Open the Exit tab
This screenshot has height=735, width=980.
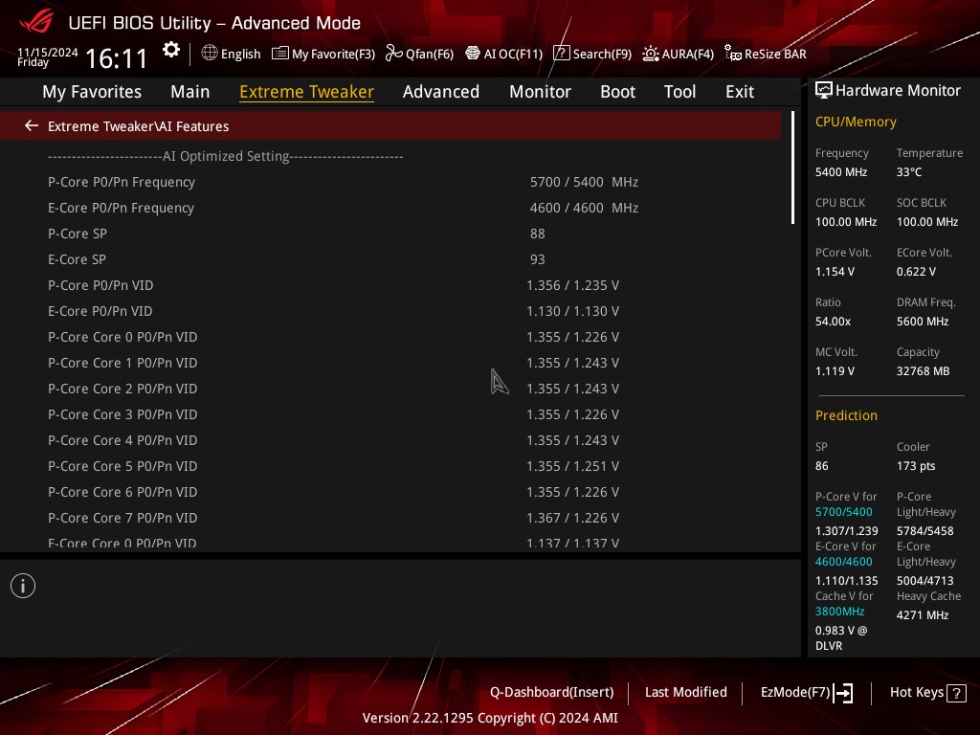740,91
